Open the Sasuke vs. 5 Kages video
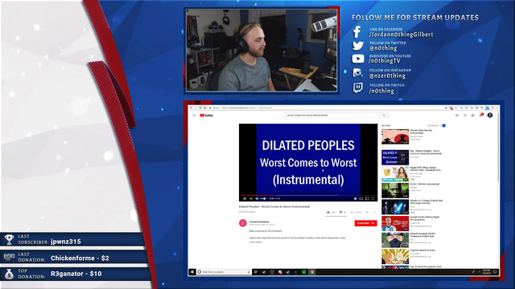Viewport: 515px width, 289px height. coord(395,207)
